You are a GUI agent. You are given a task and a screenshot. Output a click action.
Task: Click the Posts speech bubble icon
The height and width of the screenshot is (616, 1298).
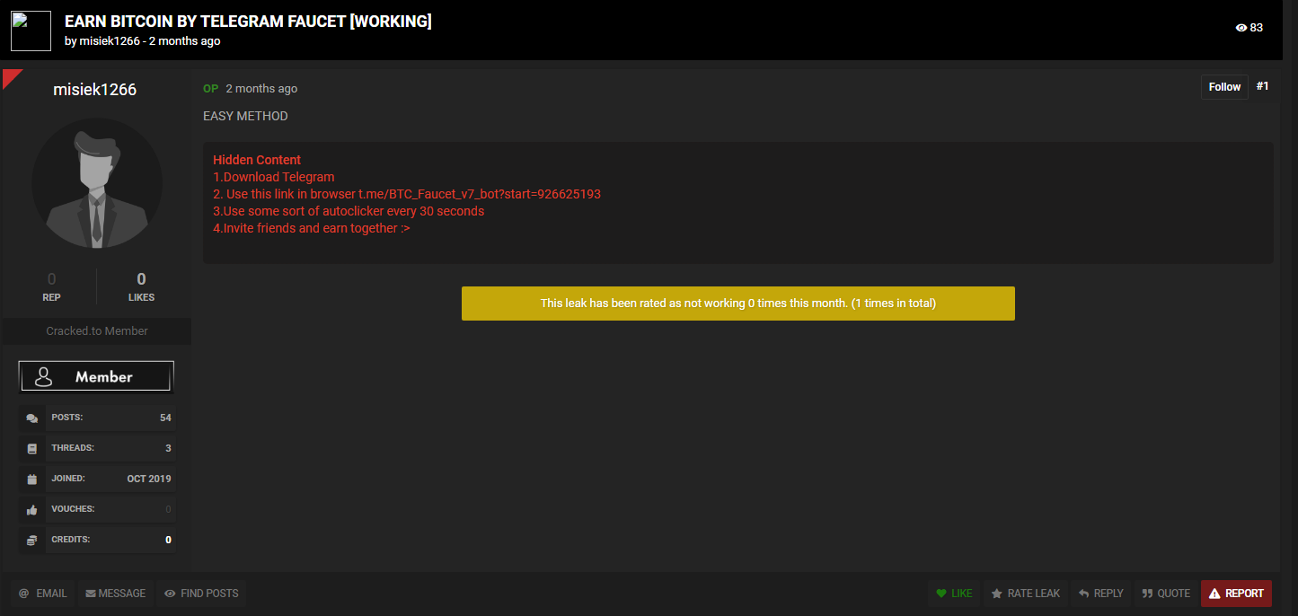click(x=32, y=418)
